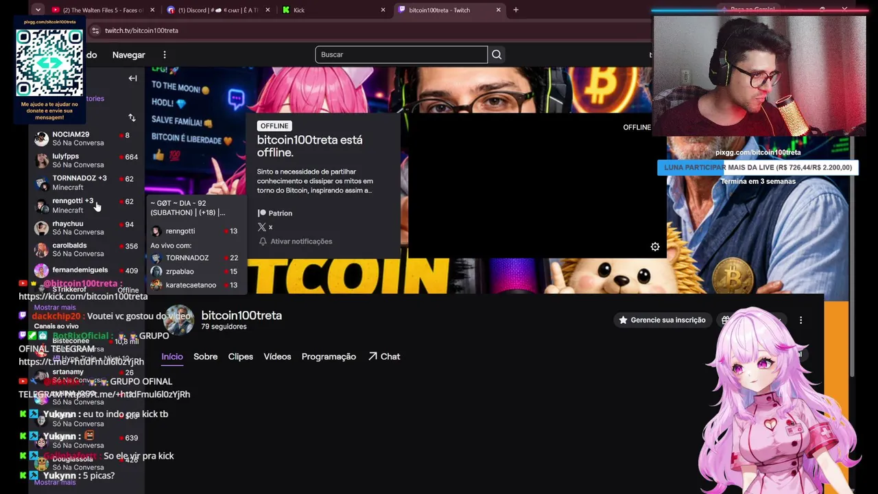Select karatecaetanoo in the hover popup
The width and height of the screenshot is (878, 494).
pyautogui.click(x=194, y=285)
